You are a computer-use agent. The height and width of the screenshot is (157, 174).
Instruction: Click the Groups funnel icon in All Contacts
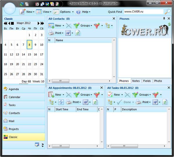(x=76, y=25)
